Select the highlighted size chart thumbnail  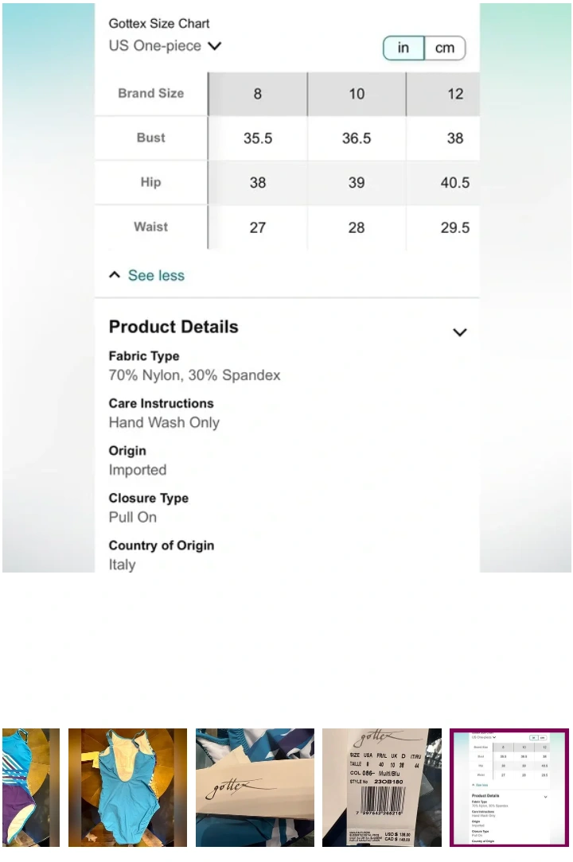point(509,787)
